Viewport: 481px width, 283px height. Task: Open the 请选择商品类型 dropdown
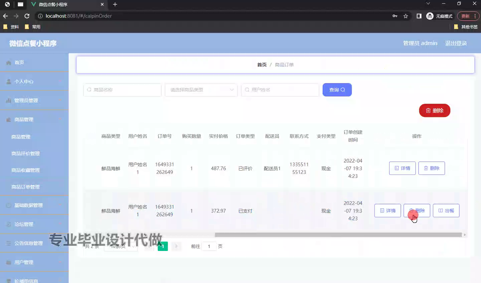click(x=201, y=90)
